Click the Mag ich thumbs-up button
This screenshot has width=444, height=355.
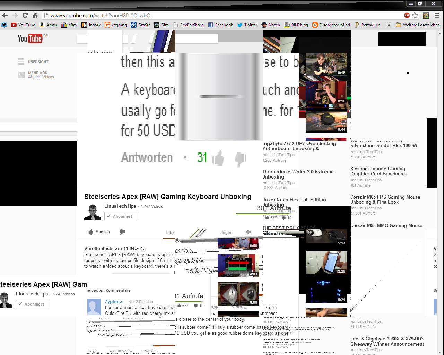99,232
